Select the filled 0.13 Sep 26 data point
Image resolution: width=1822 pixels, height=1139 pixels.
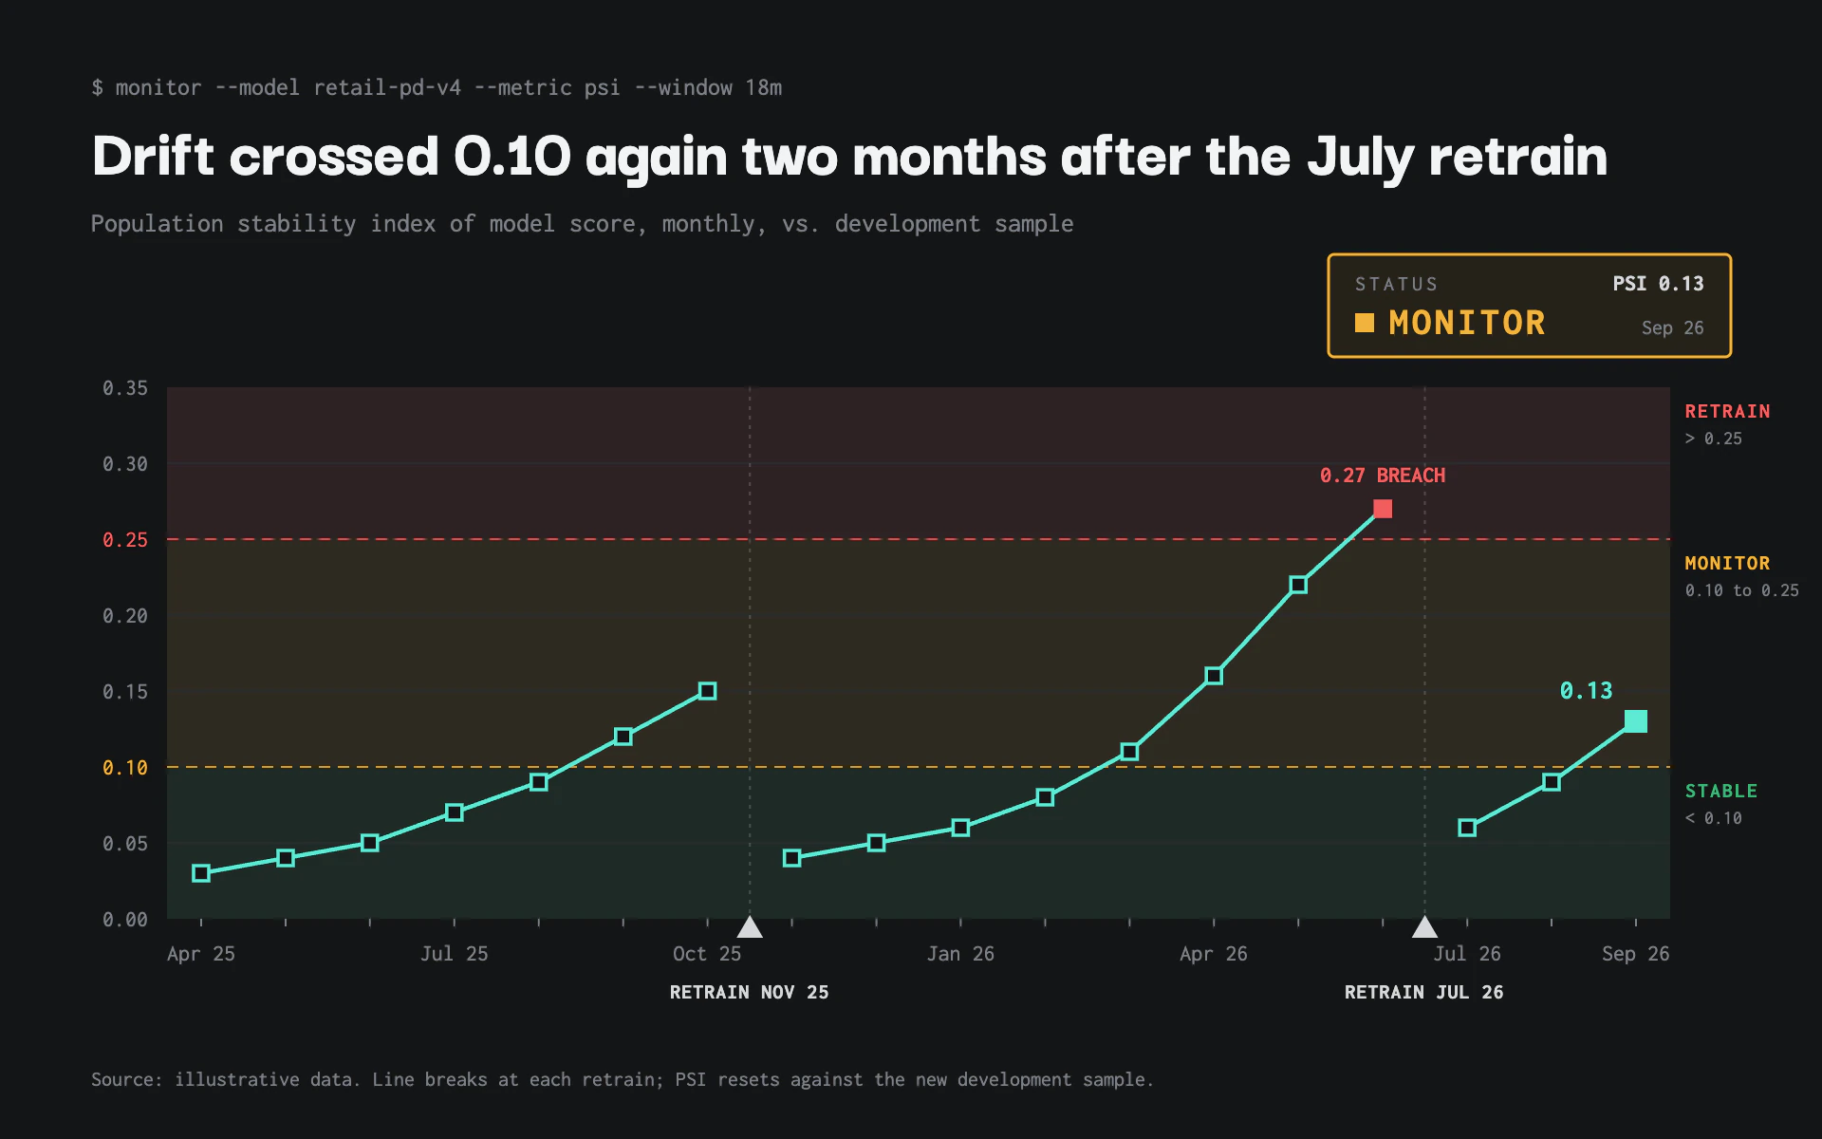(1635, 721)
